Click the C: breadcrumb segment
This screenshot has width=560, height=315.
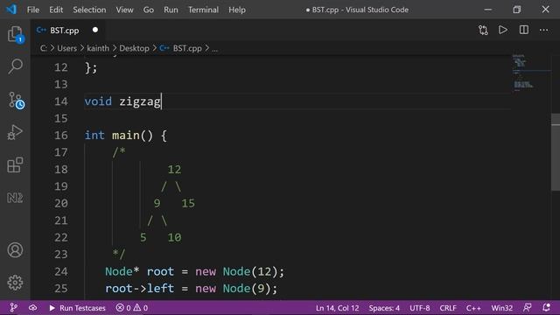43,48
